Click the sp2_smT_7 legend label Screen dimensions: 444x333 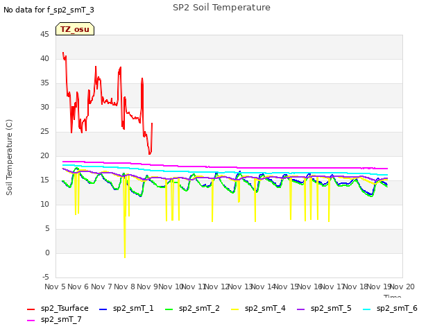61,319
